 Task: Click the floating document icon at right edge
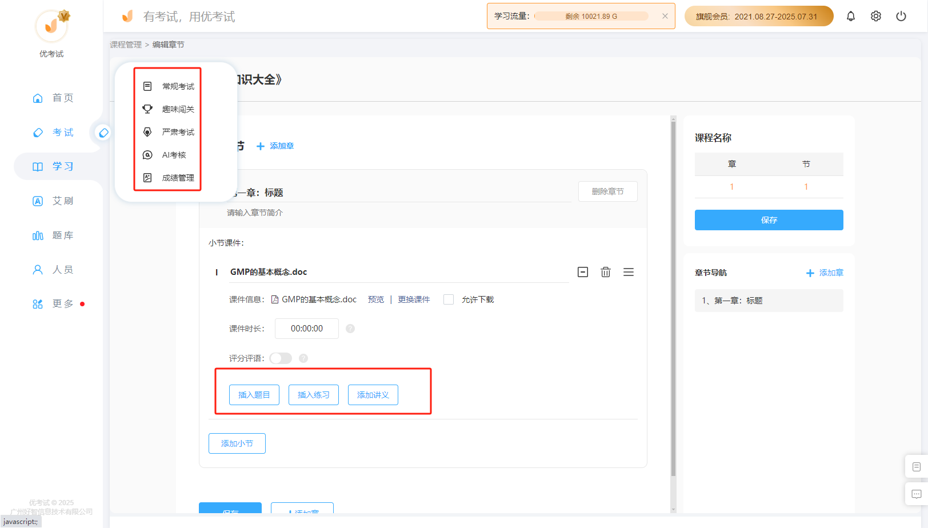pos(917,467)
